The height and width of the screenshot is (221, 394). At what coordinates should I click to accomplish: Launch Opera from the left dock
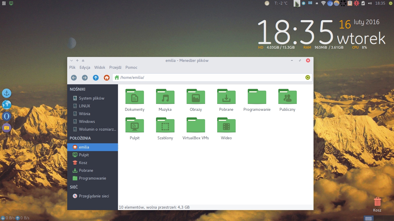(x=7, y=116)
